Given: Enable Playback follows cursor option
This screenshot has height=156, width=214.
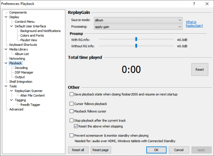Looking at the screenshot, I should (x=72, y=111).
